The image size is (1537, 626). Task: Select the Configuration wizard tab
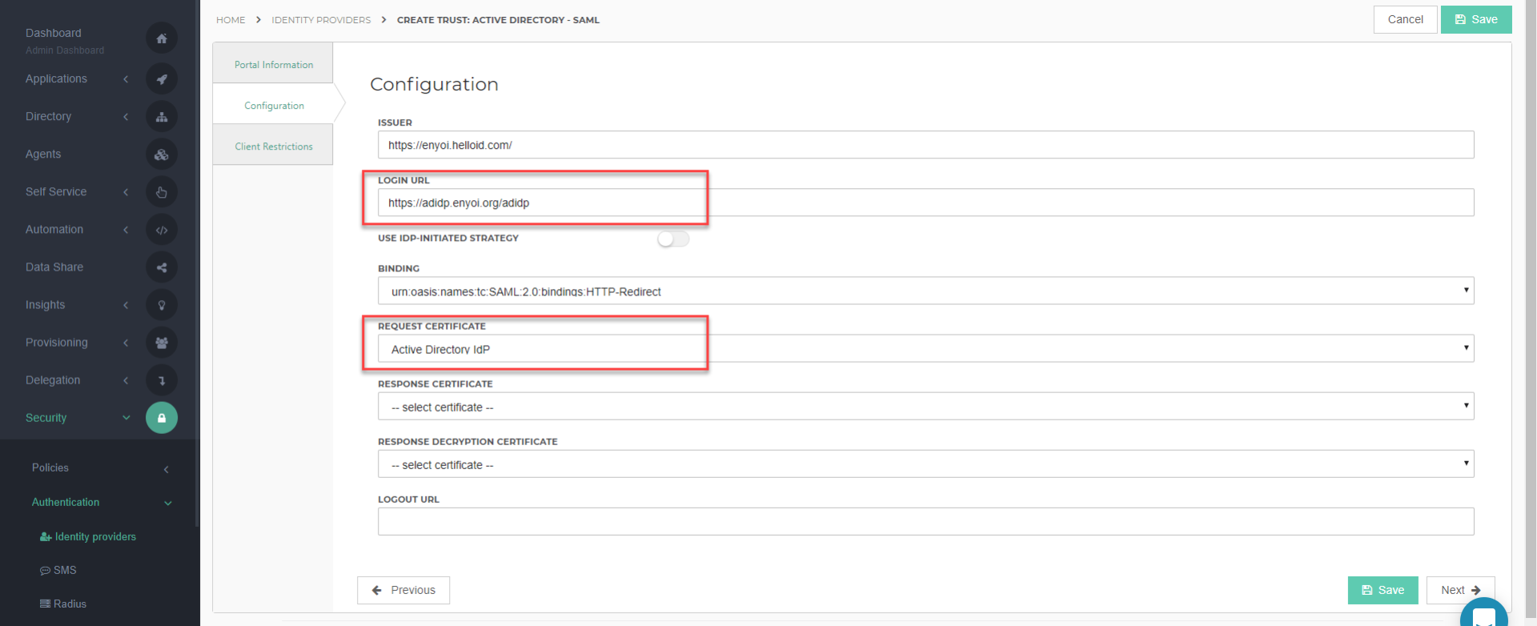point(273,105)
